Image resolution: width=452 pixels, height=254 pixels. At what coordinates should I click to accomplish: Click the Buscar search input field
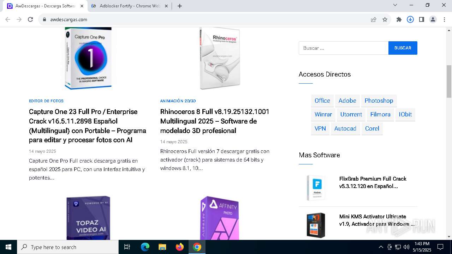344,48
